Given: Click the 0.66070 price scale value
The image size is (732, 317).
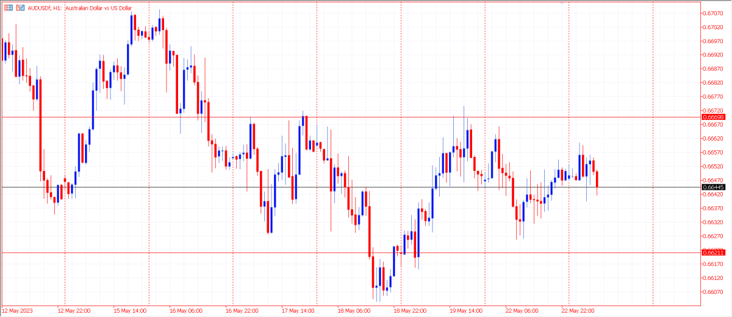Looking at the screenshot, I should coord(714,292).
